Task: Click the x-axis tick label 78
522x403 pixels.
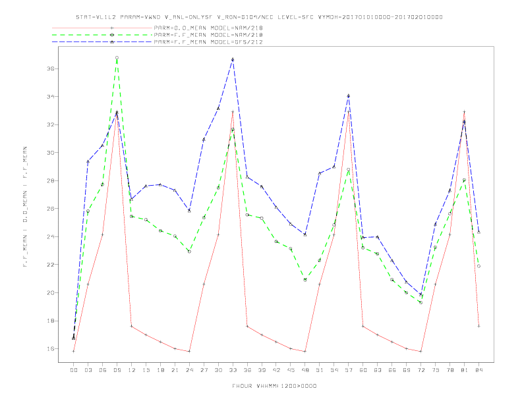Action: [x=449, y=370]
